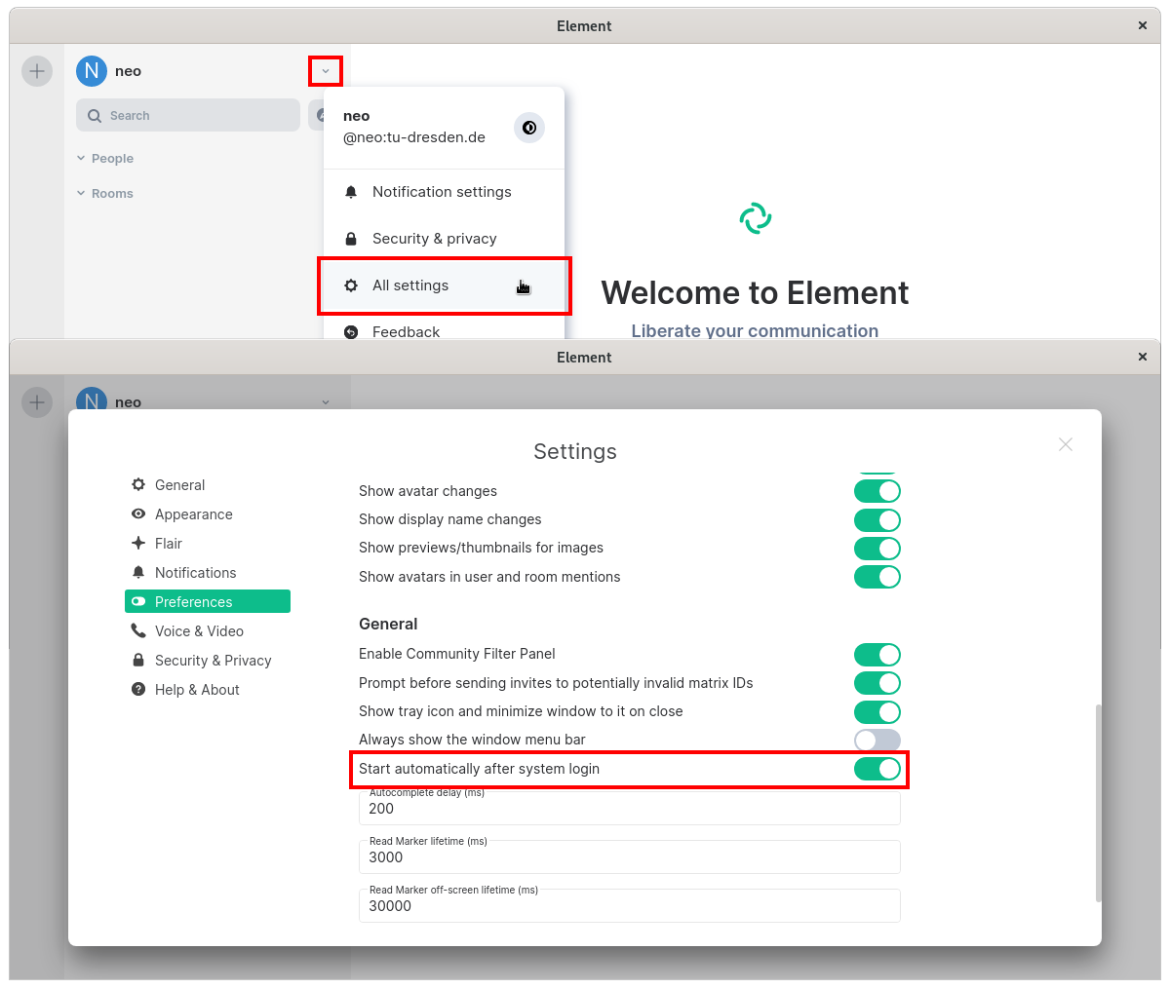Open the Security & Privacy settings tab
Viewport: 1170px width, 989px height.
pyautogui.click(x=208, y=661)
